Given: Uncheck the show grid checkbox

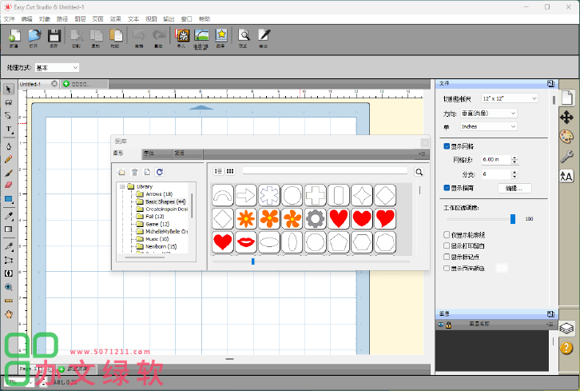Looking at the screenshot, I should coord(447,146).
